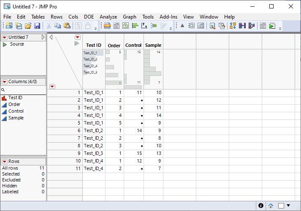Open toolbar overflow arrow after the pencil

pyautogui.click(x=171, y=29)
